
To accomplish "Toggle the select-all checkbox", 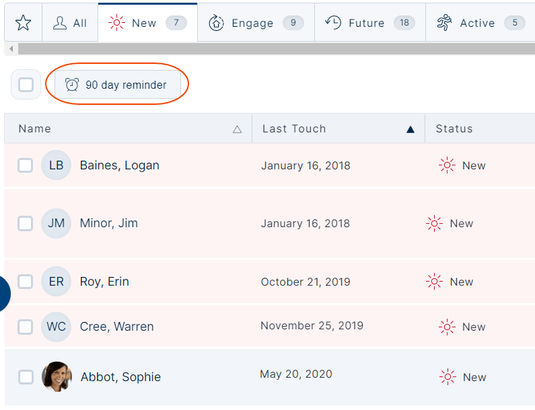I will pyautogui.click(x=26, y=85).
